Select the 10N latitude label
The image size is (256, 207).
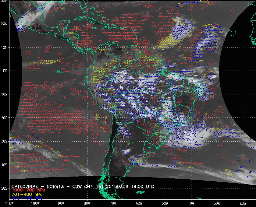4,47
